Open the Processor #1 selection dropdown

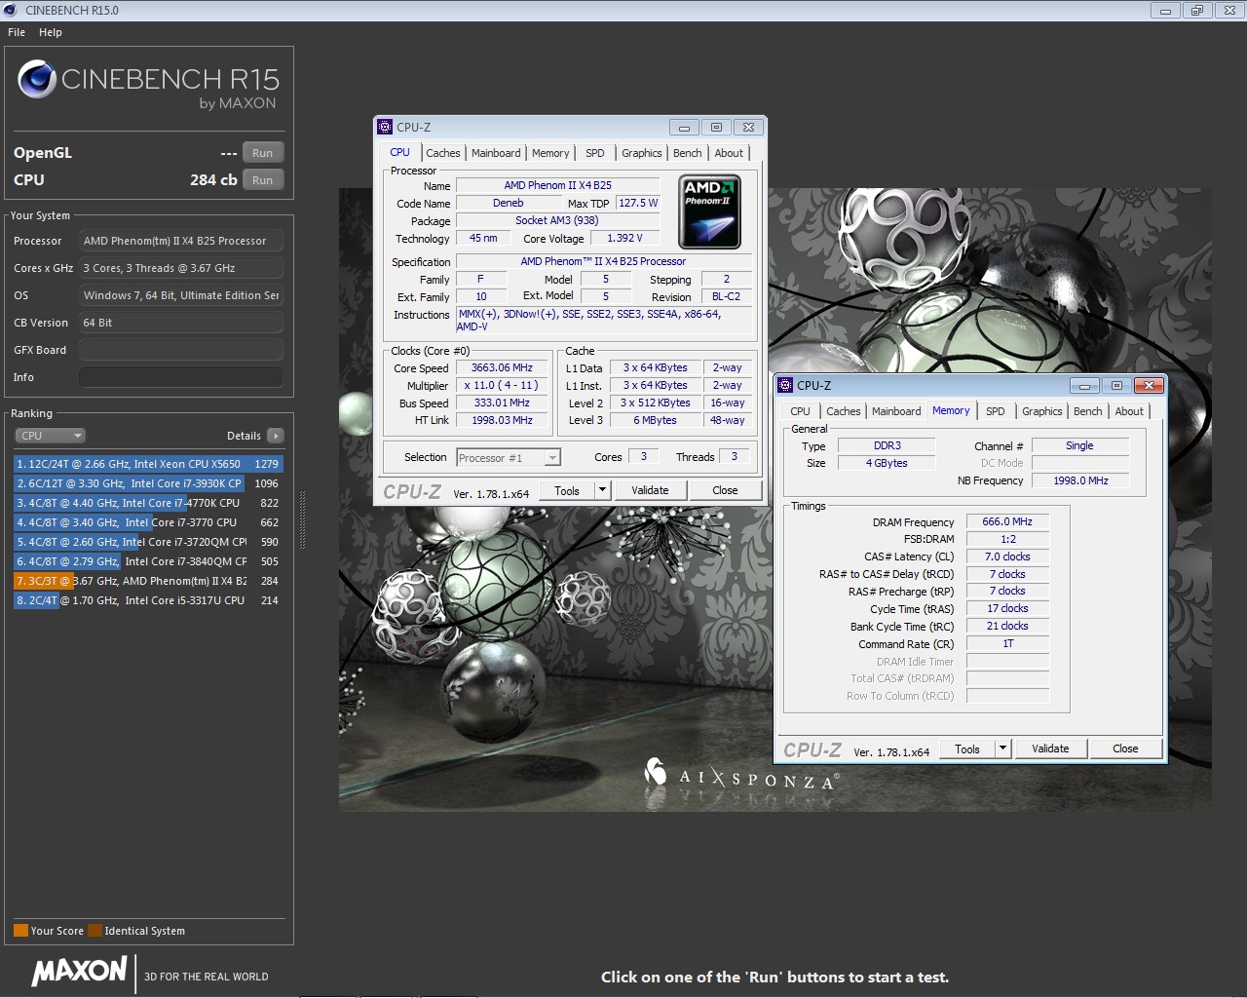(509, 458)
